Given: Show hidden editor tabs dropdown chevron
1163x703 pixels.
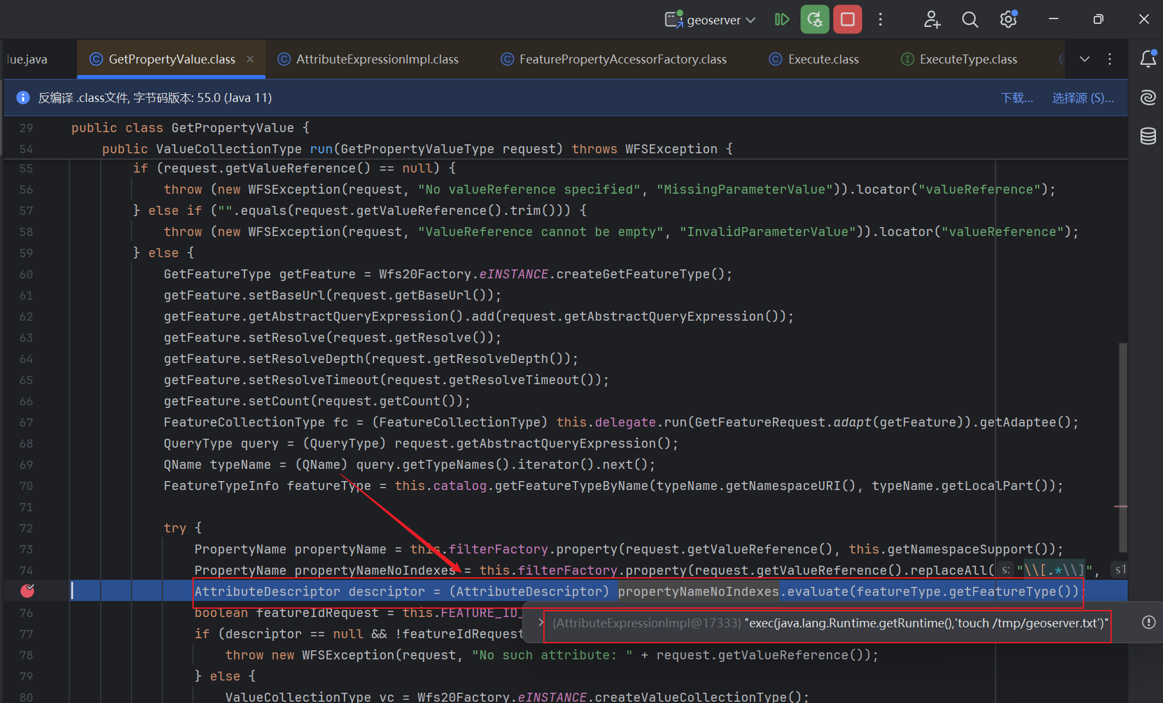Looking at the screenshot, I should 1085,59.
